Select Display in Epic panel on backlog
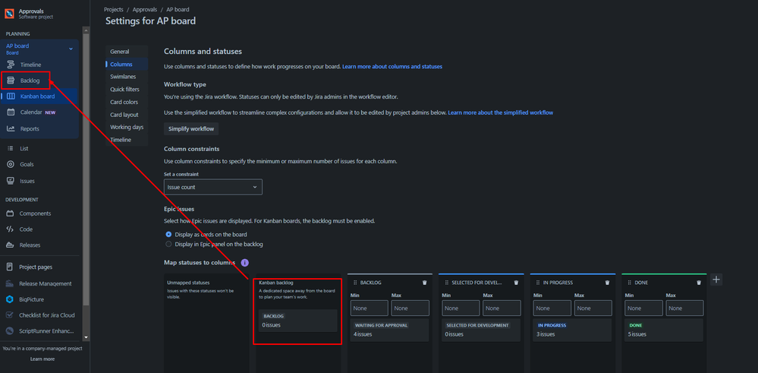The width and height of the screenshot is (758, 373). click(168, 245)
